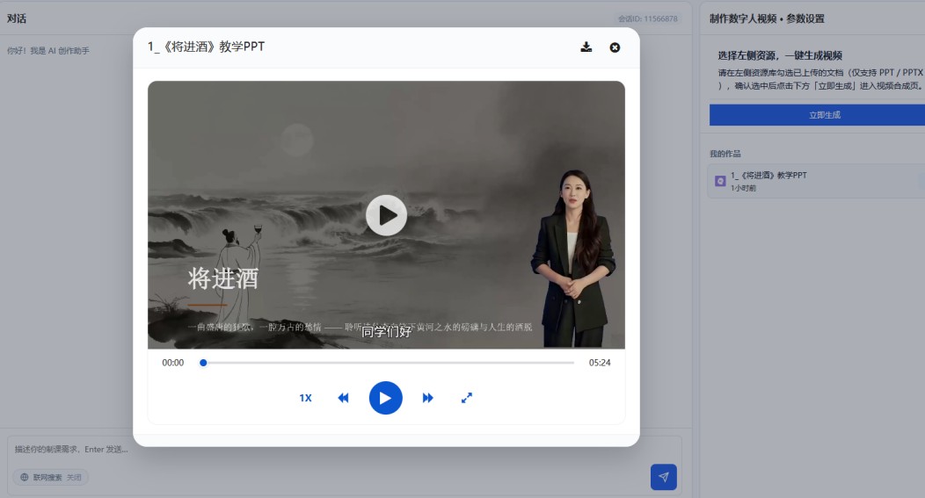Click the purple work icon beside 教学PPT
The width and height of the screenshot is (925, 498).
coord(720,181)
